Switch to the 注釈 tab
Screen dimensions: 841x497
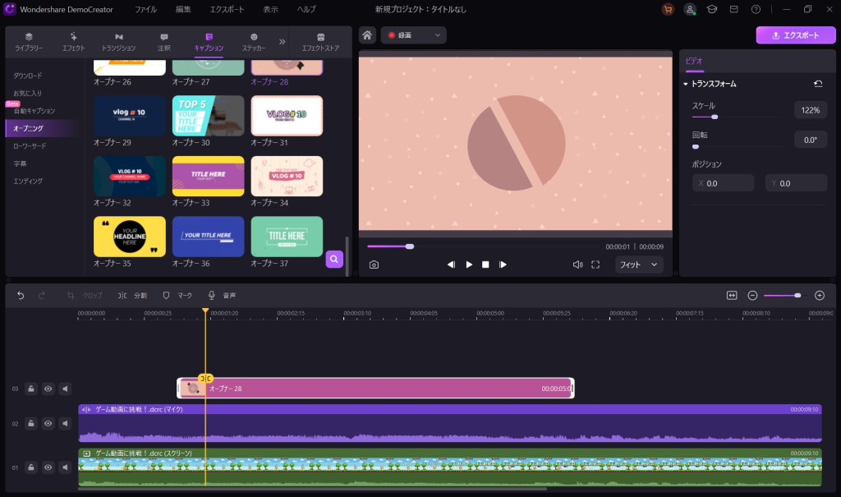tap(163, 42)
